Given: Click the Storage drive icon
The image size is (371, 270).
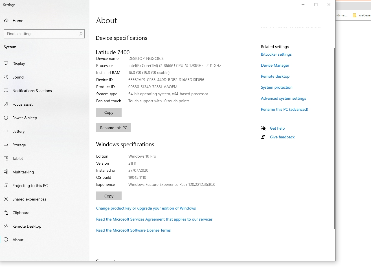Looking at the screenshot, I should (x=6, y=145).
